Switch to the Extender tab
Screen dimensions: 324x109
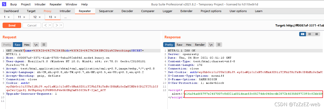(186, 11)
